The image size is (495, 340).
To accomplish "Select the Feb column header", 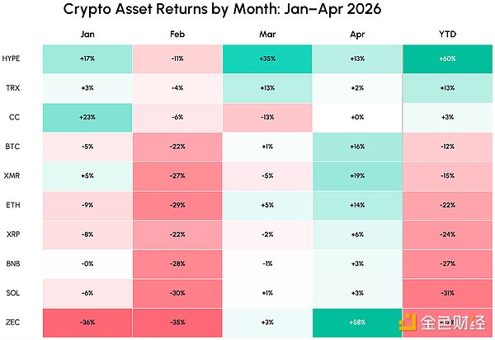I will coord(177,35).
